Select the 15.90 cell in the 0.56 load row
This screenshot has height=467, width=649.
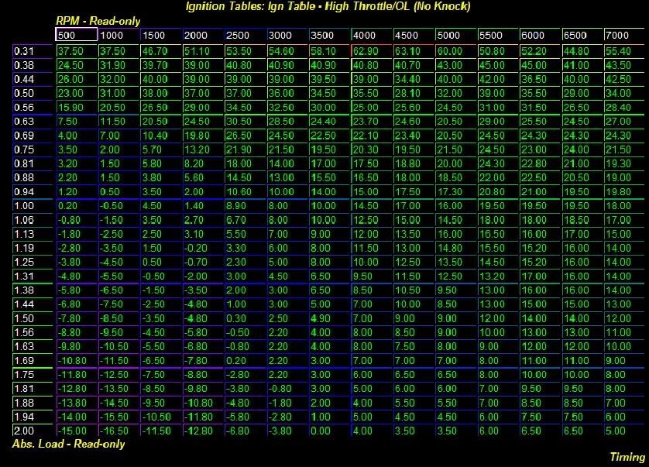(x=75, y=106)
